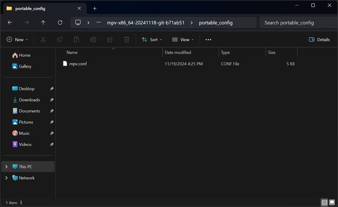The width and height of the screenshot is (338, 207).
Task: Switch to large thumbnails view in status bar
Action: pos(332,203)
